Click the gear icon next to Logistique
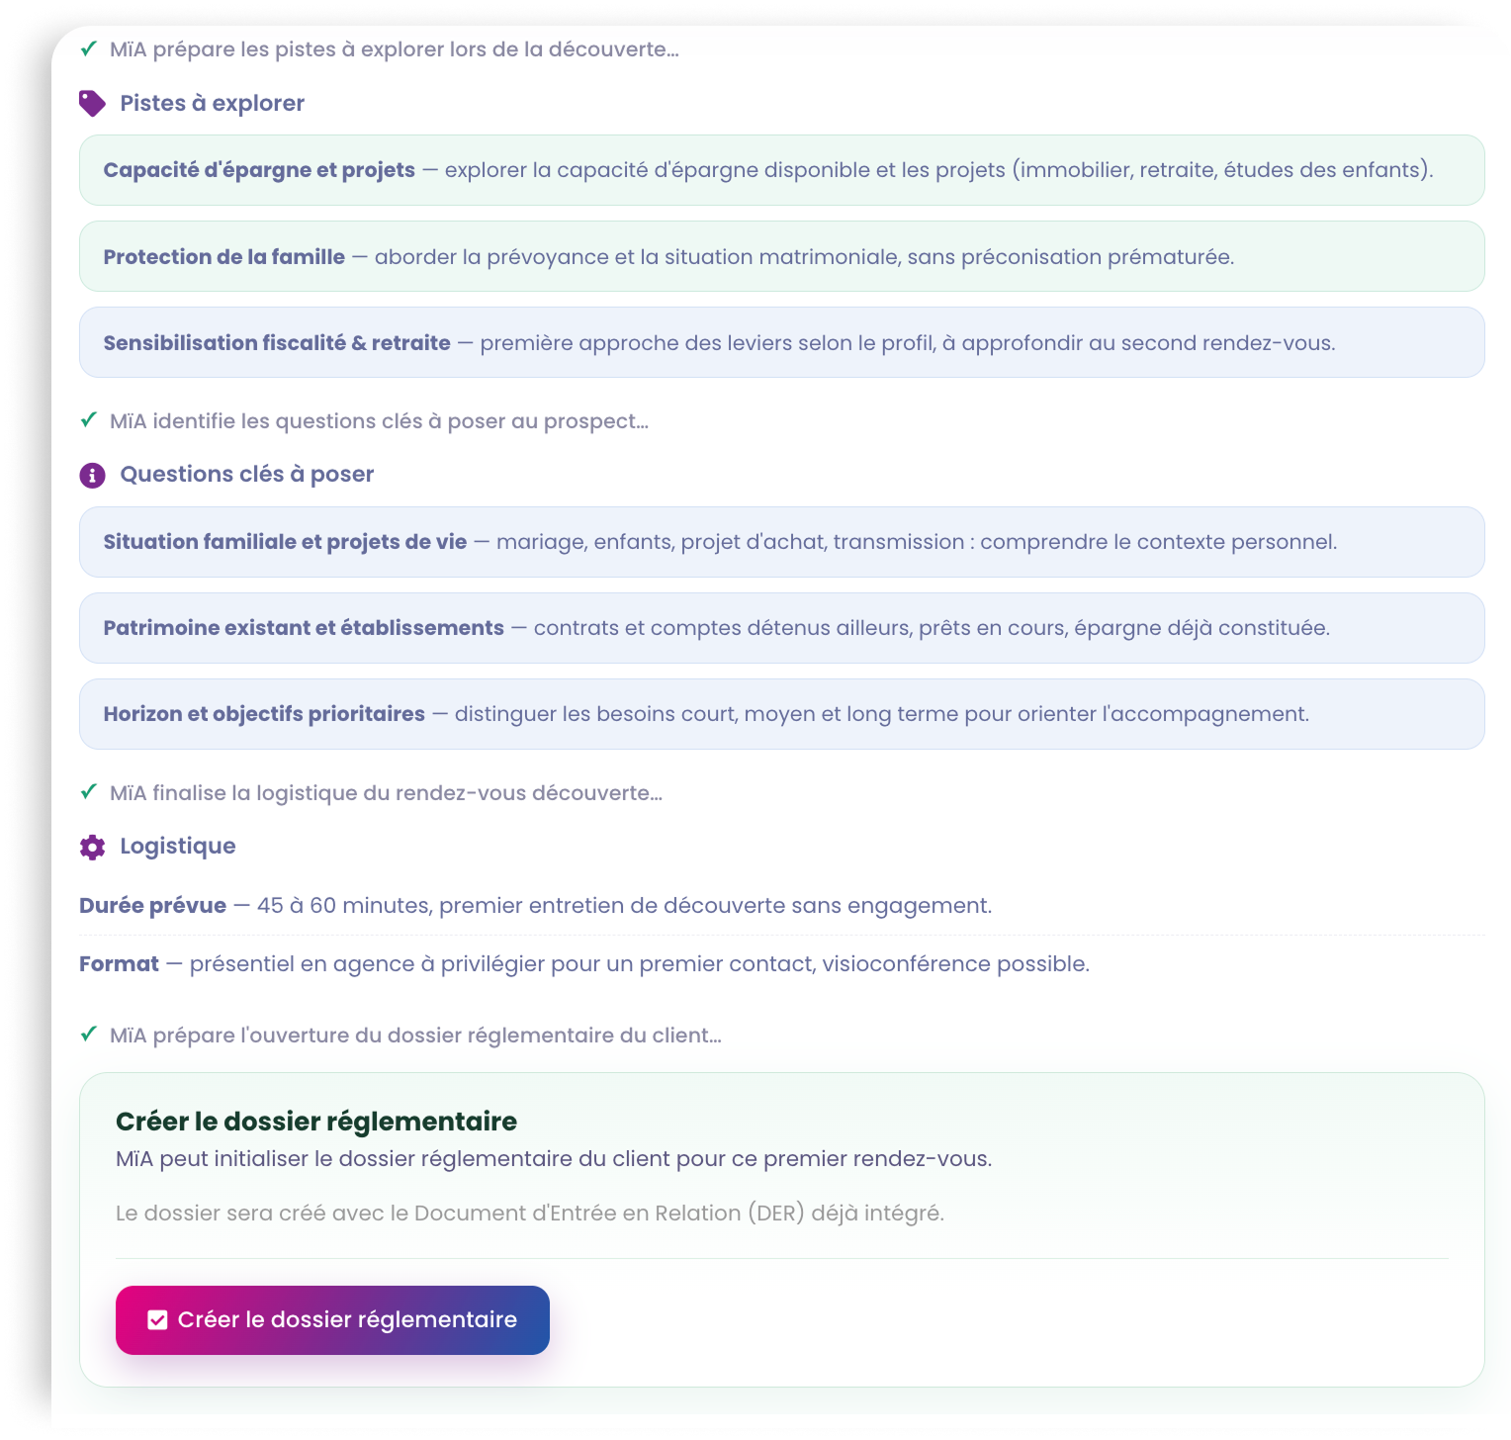Screen dimensions: 1511x1440 point(92,848)
